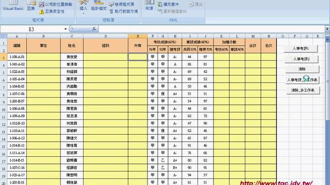Click cell with ID 1-107-C-06
The height and width of the screenshot is (185, 330).
click(x=17, y=94)
